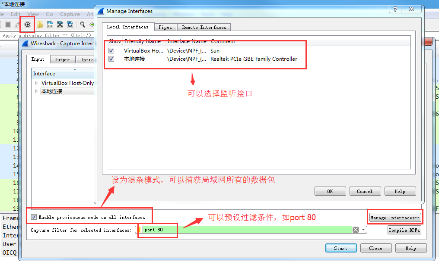The width and height of the screenshot is (439, 268).
Task: Clear the capture filter with the X icon
Action: click(x=356, y=230)
